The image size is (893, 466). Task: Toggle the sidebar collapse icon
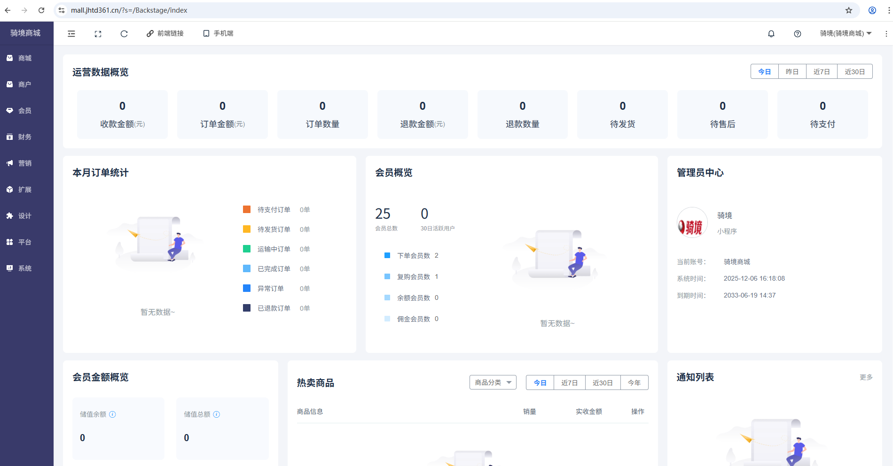[x=71, y=33]
